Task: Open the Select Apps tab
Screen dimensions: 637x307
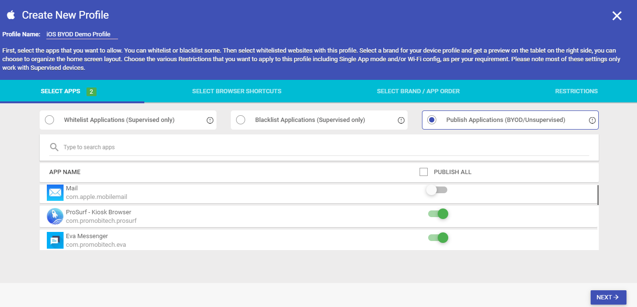Action: [x=72, y=91]
